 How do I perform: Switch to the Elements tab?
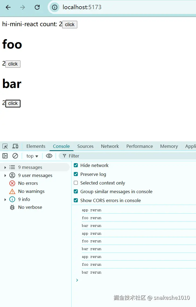pos(36,146)
